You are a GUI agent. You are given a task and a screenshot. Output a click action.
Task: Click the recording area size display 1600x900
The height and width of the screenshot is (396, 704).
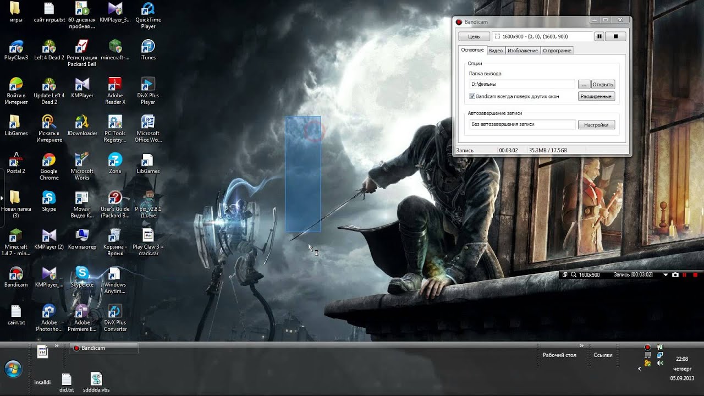[542, 36]
